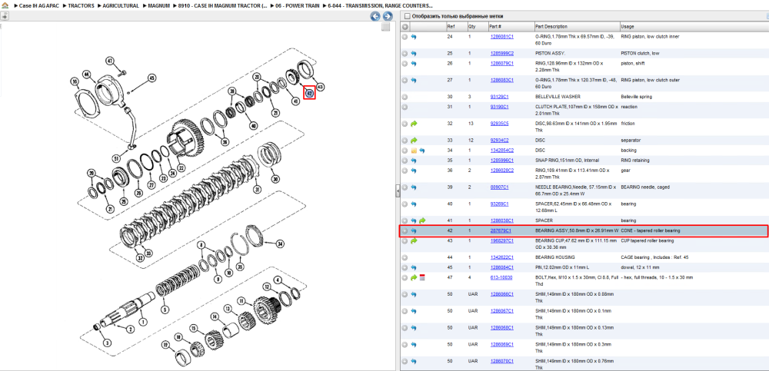Click the green arrow icon on Ref 41
This screenshot has width=769, height=371.
coord(422,220)
